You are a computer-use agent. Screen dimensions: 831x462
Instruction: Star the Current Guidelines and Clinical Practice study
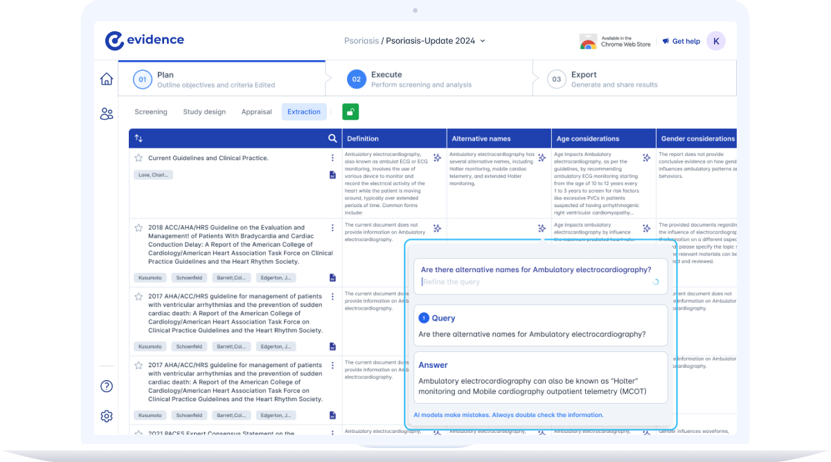[138, 158]
